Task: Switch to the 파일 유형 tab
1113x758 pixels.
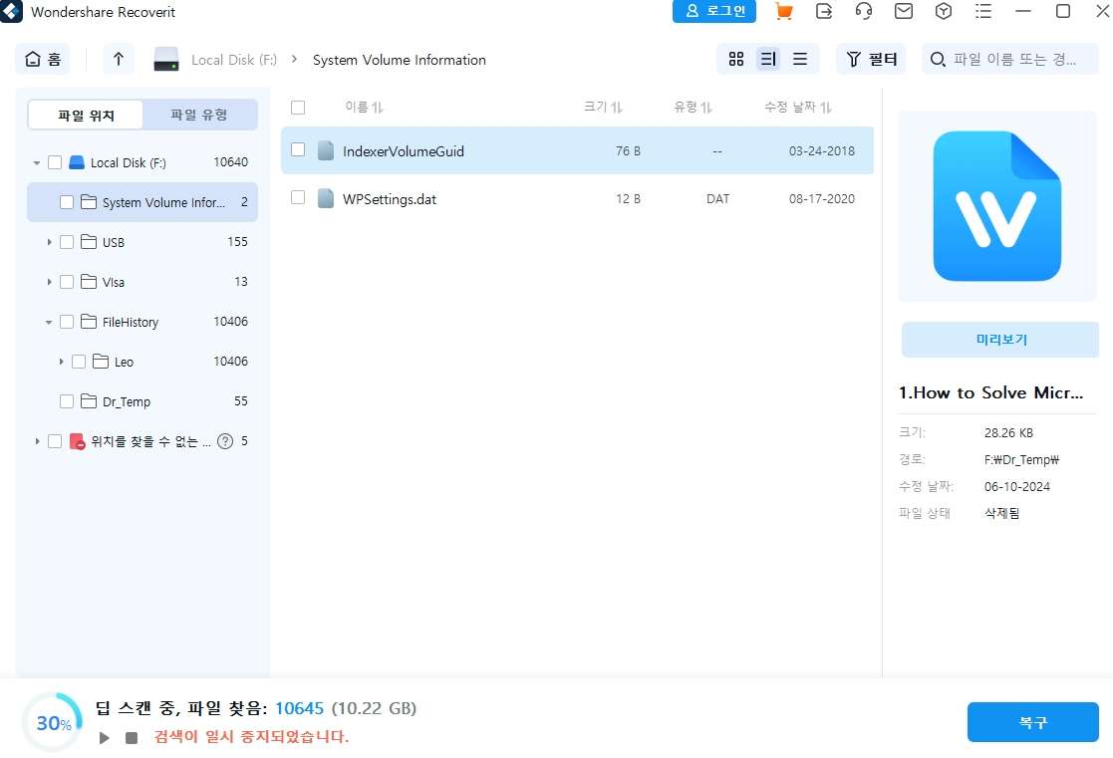Action: [x=199, y=116]
